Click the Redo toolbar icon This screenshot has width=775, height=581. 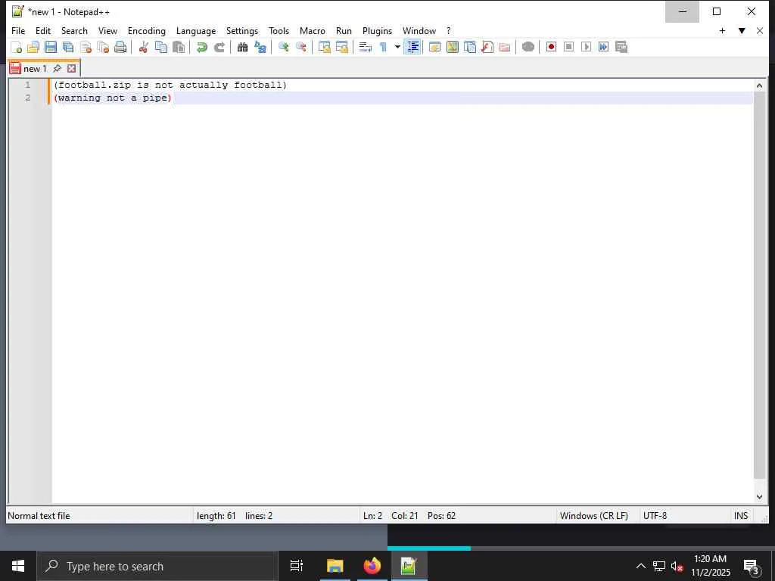click(219, 47)
